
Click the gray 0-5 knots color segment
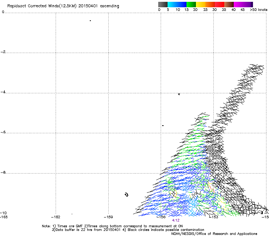click(163, 4)
